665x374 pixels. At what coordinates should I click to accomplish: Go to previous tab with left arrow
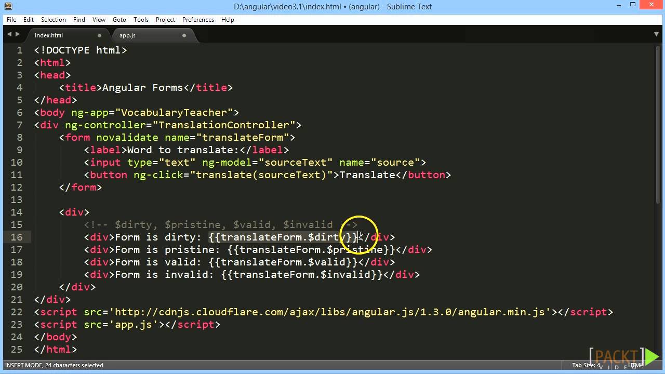9,34
